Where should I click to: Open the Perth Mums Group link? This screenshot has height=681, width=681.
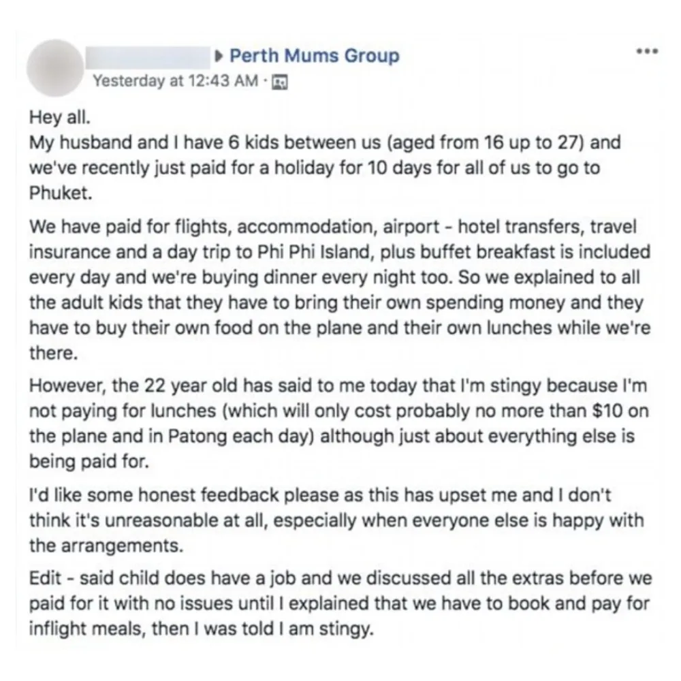coord(314,56)
